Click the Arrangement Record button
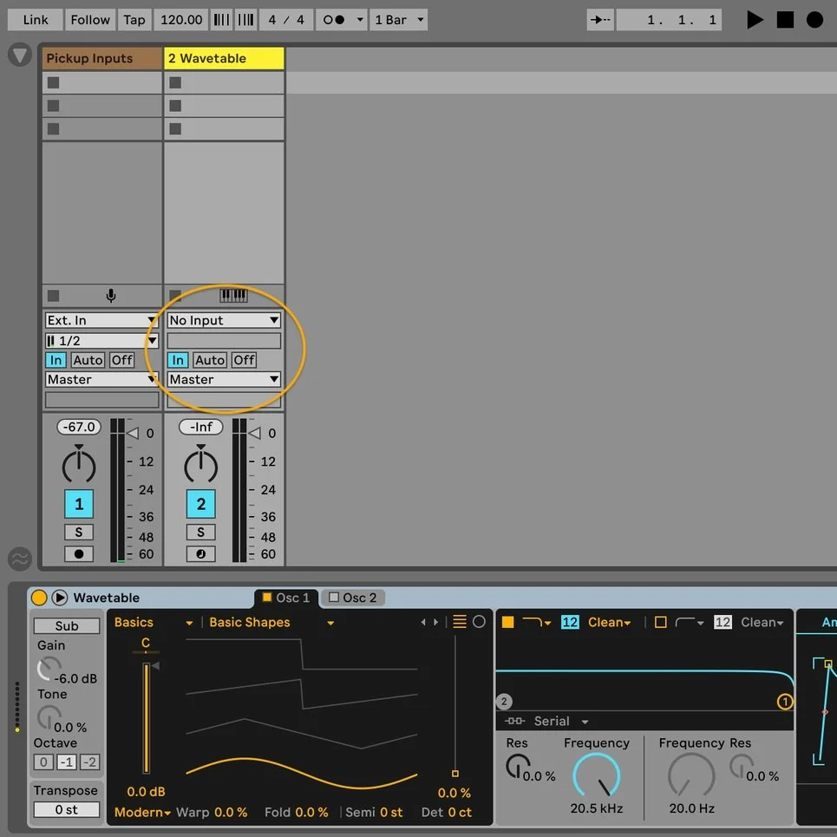 [x=814, y=20]
